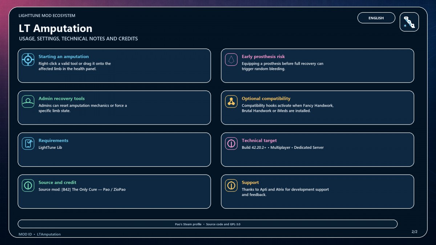Click the Optional compatibility nodes icon
The width and height of the screenshot is (436, 245).
[231, 102]
